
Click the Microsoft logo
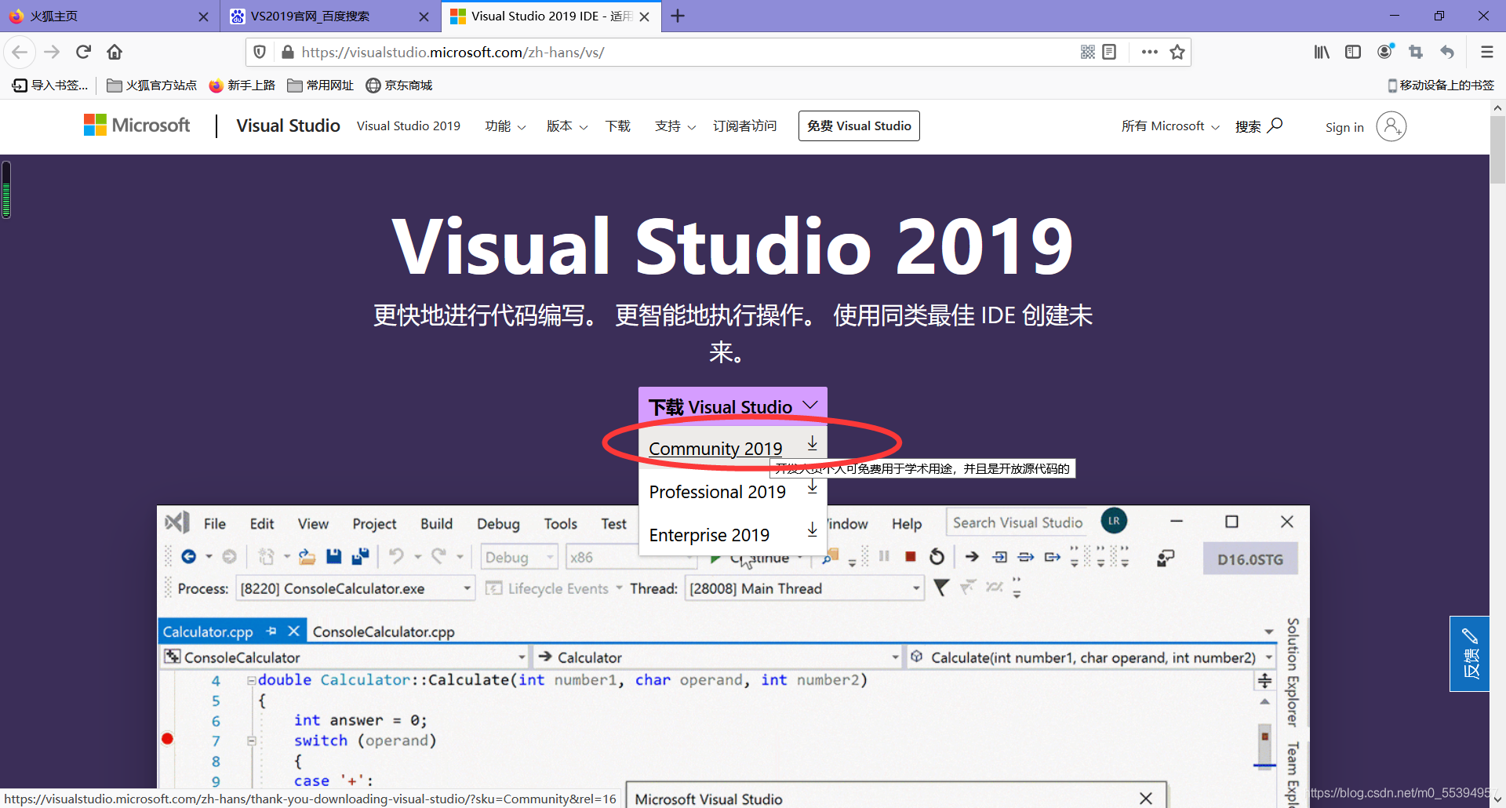tap(136, 126)
